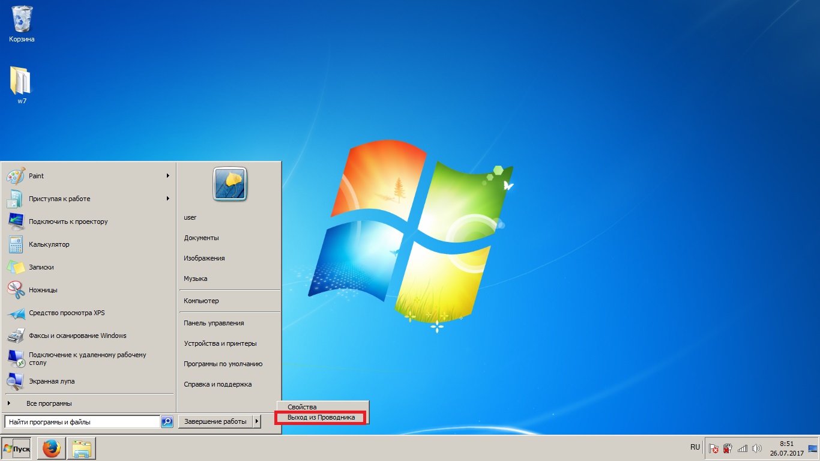Viewport: 820px width, 461px height.
Task: Open Документы from Start menu
Action: pos(201,238)
